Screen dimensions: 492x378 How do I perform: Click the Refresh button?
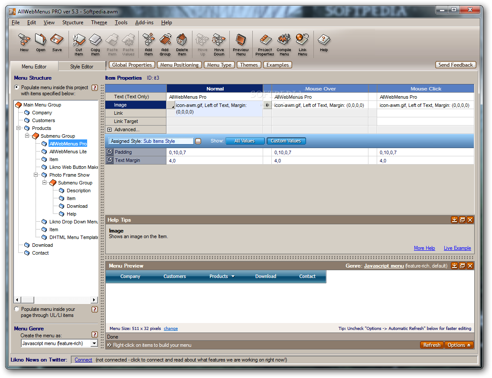[432, 345]
